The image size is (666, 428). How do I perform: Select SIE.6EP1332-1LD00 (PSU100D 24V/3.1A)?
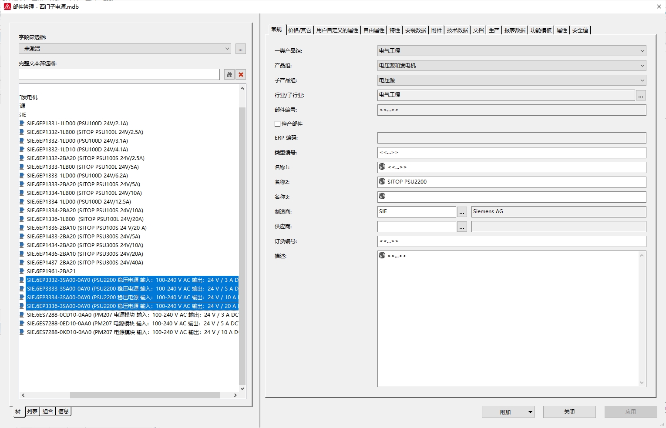coord(77,140)
